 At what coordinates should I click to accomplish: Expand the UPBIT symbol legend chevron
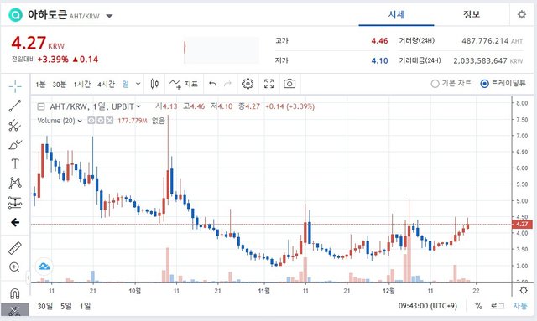[138, 106]
